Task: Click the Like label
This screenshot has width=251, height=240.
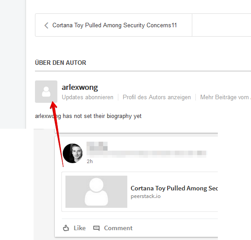Action: [x=80, y=228]
